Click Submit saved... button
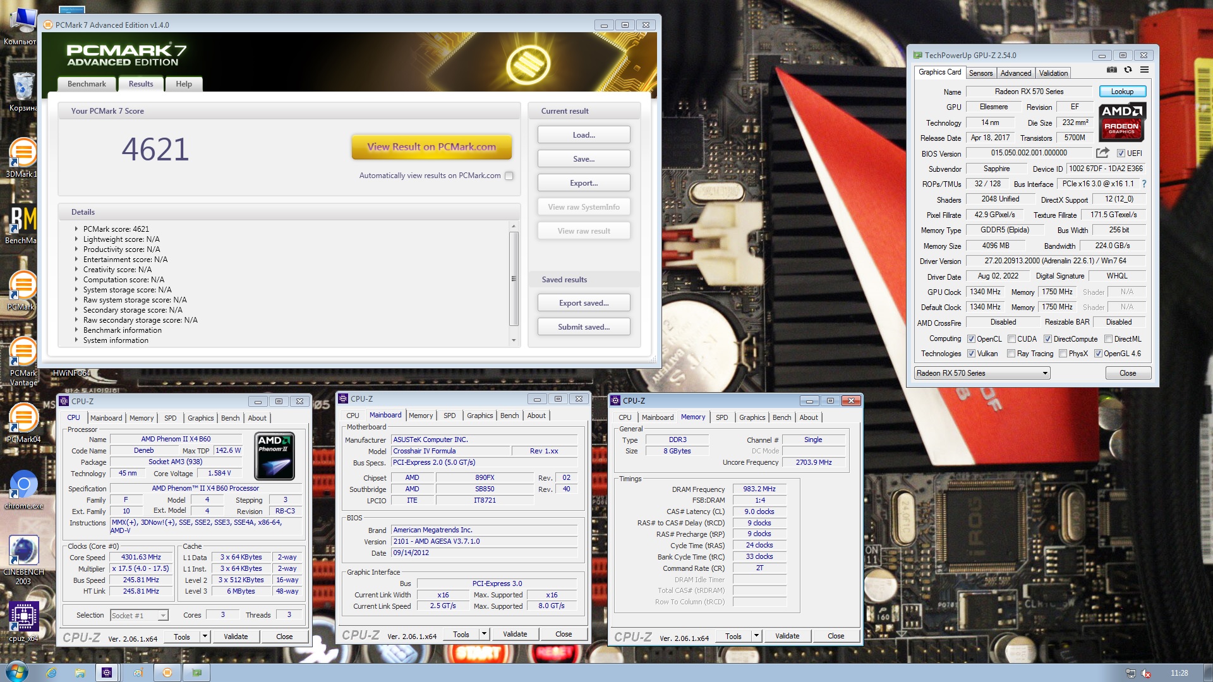The width and height of the screenshot is (1213, 682). [x=584, y=327]
